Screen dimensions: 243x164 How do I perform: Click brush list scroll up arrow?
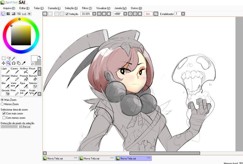[x=40, y=69]
